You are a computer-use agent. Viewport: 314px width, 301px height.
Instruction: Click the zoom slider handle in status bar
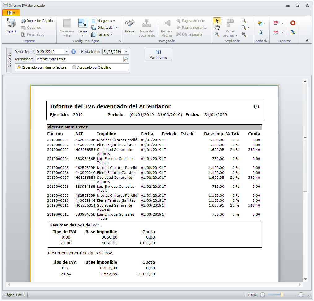pyautogui.click(x=281, y=295)
